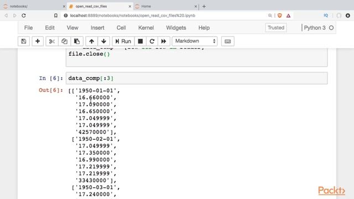Click the '17.350000' output value
354x199 pixels.
[x=94, y=153]
